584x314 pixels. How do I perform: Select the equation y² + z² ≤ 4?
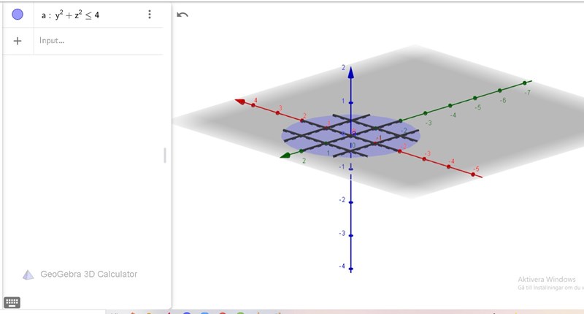tap(70, 15)
